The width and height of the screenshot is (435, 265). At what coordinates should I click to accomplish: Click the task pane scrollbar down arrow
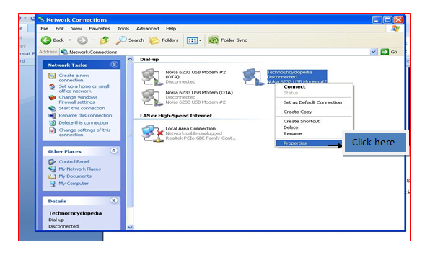130,227
